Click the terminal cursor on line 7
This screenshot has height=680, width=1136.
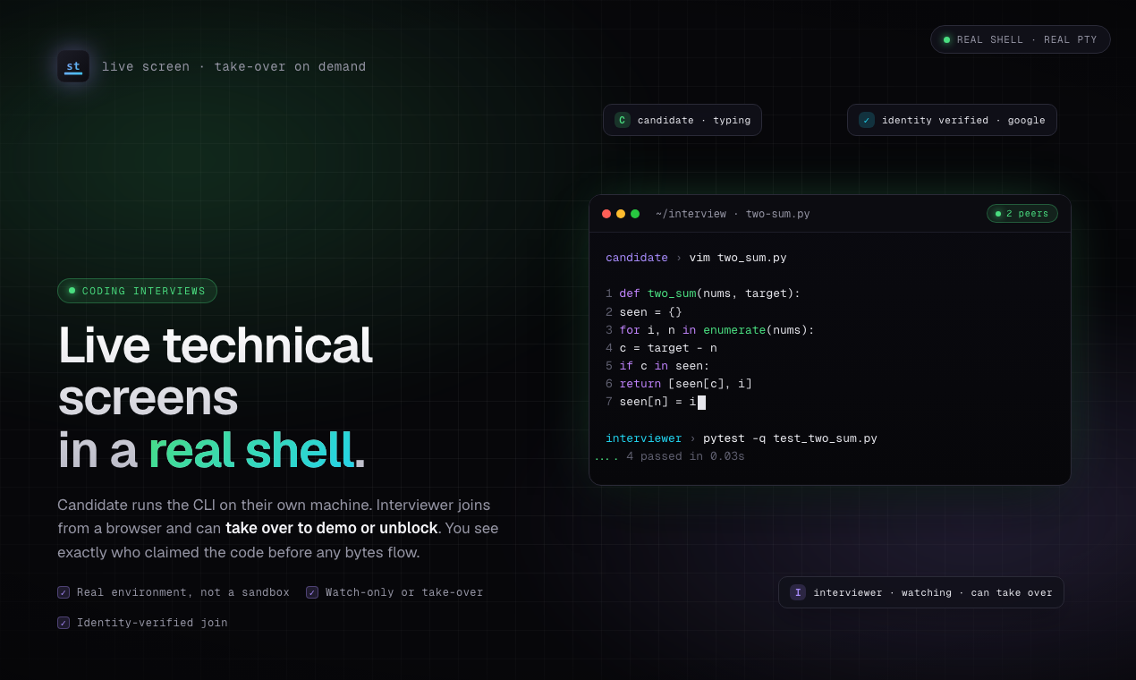click(x=701, y=403)
